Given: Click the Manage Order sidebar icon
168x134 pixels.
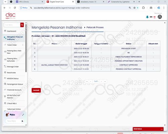Looking at the screenshot, I should [5, 66].
